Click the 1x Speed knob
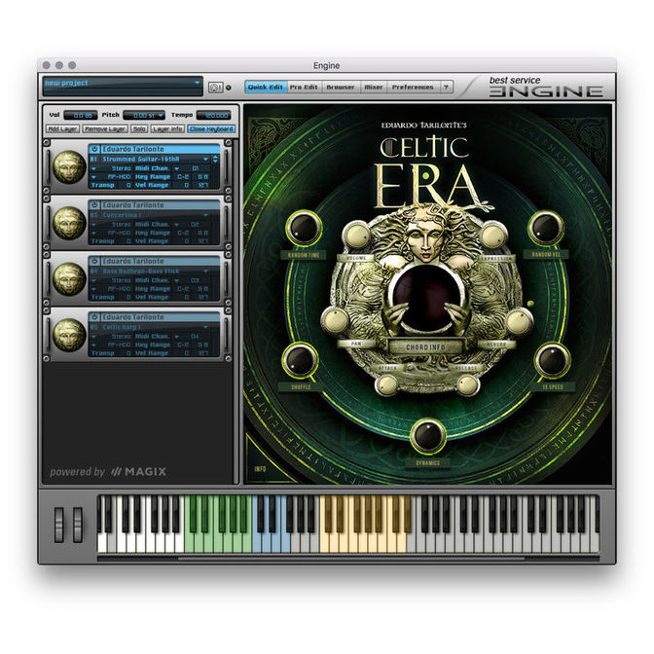654x654 pixels. [552, 360]
